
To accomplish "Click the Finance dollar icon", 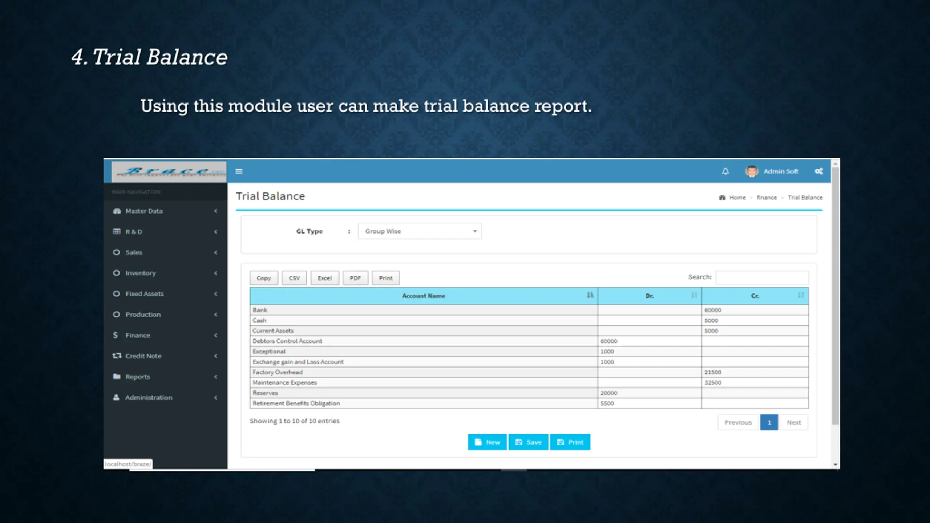I will pyautogui.click(x=116, y=335).
